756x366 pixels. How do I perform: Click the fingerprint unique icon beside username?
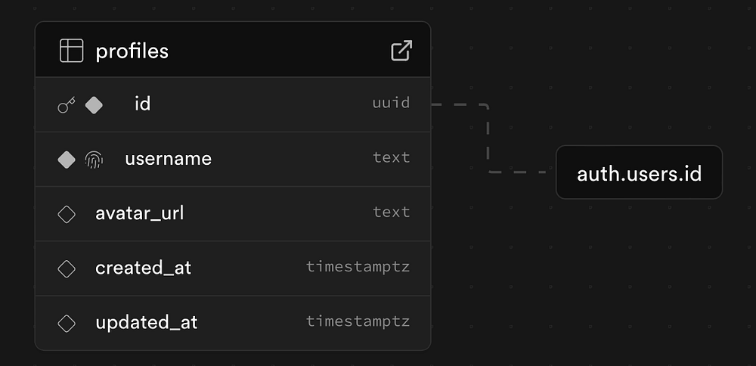point(94,160)
